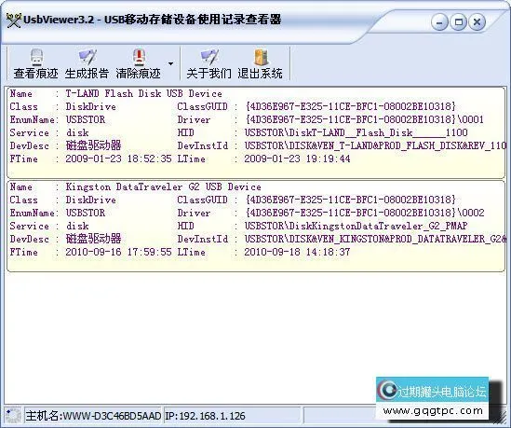
Task: Click DevInstId of the T-LAND device
Action: (375, 146)
